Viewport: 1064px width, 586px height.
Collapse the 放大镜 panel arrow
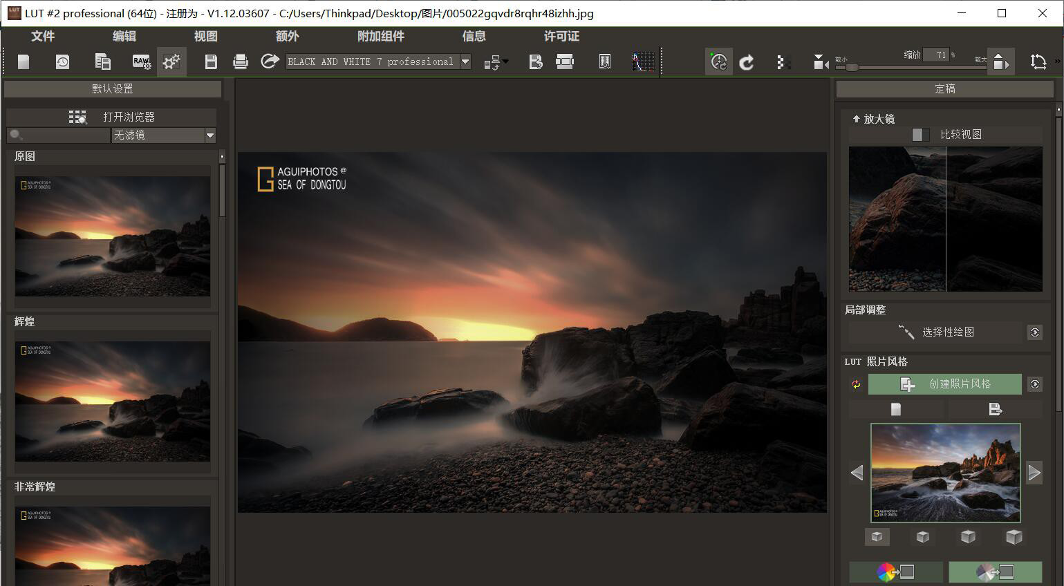(856, 119)
